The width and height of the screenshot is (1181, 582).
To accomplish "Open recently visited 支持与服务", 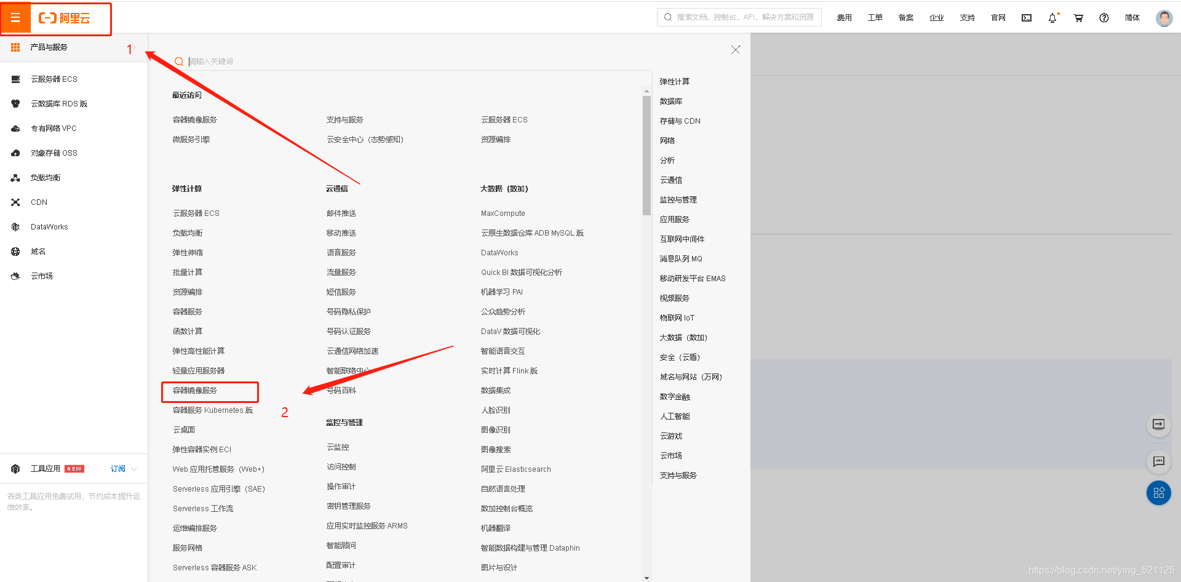I will [x=345, y=120].
